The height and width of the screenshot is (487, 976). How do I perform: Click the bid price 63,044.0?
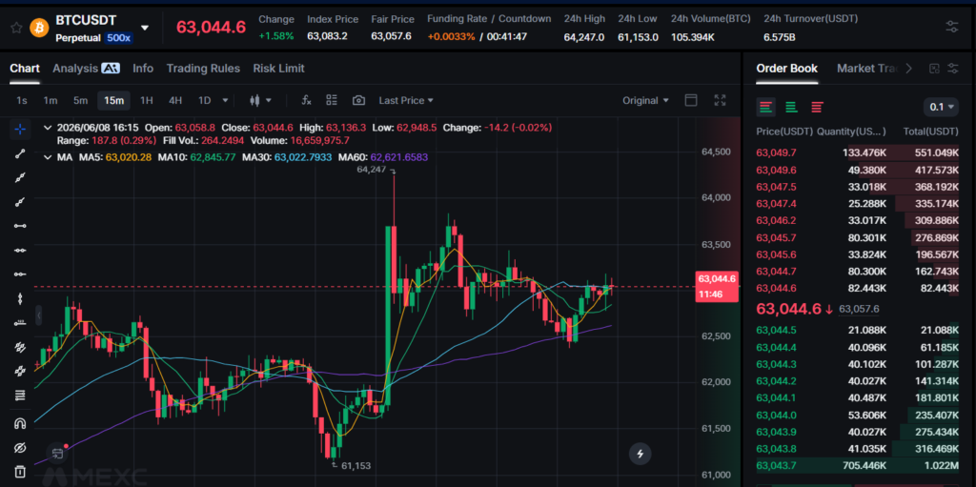(776, 415)
